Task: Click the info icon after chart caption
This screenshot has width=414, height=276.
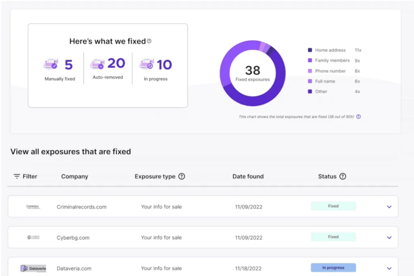Action: click(358, 117)
